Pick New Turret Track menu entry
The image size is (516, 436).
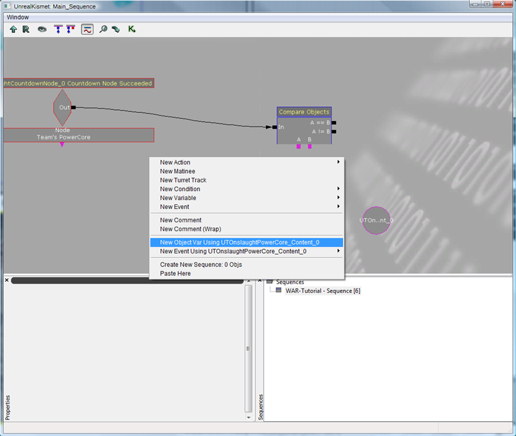pos(247,180)
